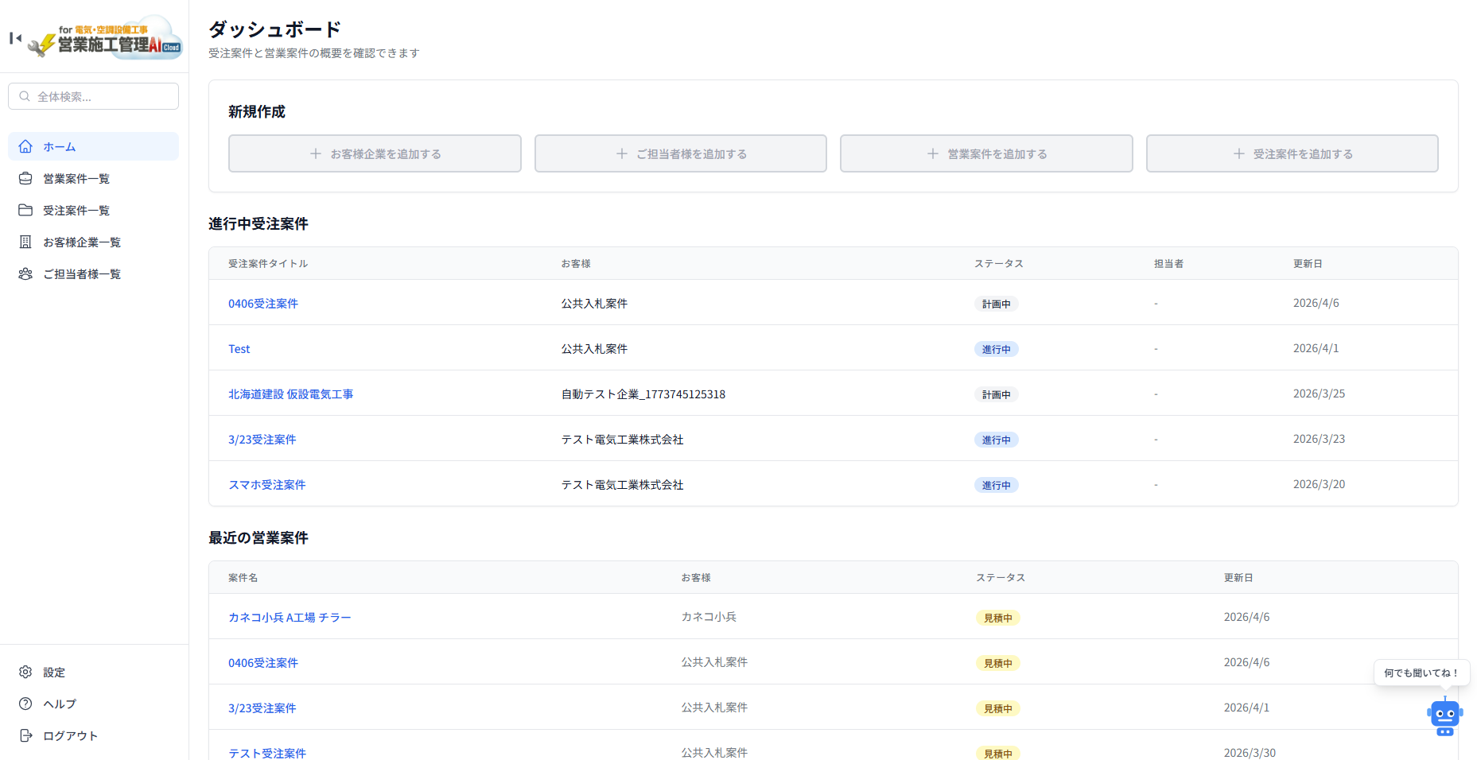The width and height of the screenshot is (1477, 760).
Task: Click the building icon for お客様企業一覧
Action: pyautogui.click(x=25, y=242)
